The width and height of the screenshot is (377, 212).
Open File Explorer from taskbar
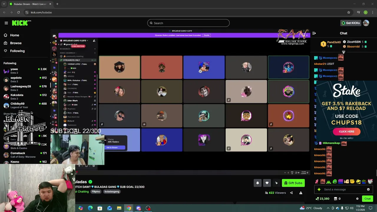tap(119, 208)
